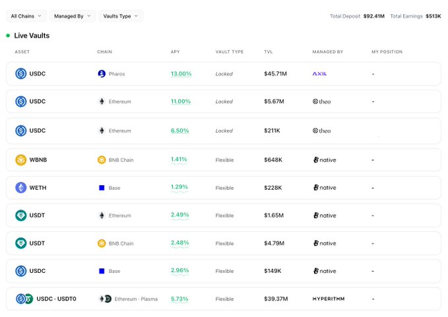The image size is (448, 317).
Task: Click the WETH token icon
Action: point(21,187)
